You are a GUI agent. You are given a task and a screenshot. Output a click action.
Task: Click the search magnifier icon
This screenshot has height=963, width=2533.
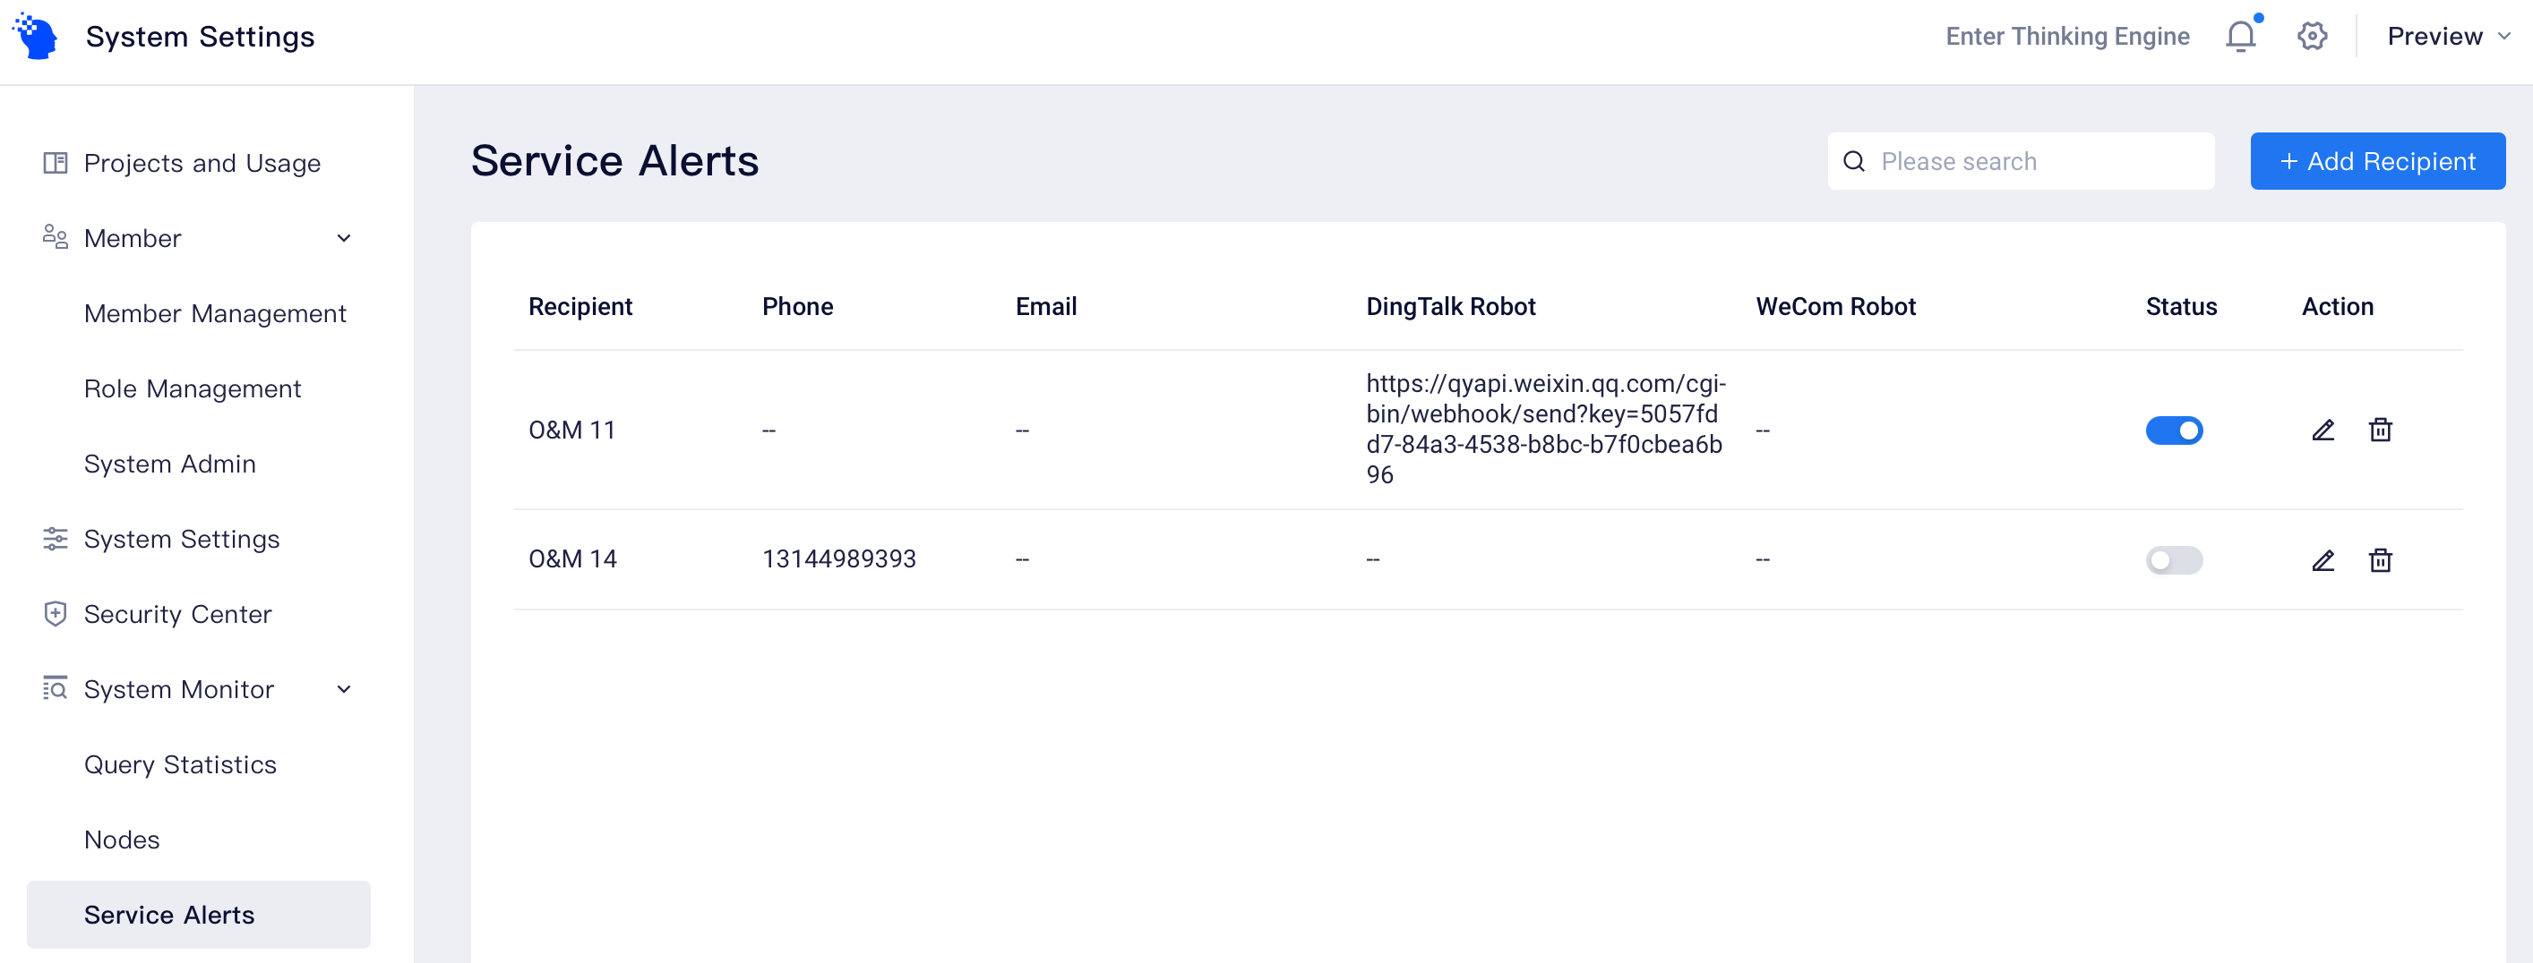click(1853, 161)
